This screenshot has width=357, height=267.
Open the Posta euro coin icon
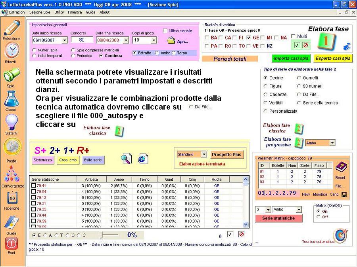click(x=12, y=147)
